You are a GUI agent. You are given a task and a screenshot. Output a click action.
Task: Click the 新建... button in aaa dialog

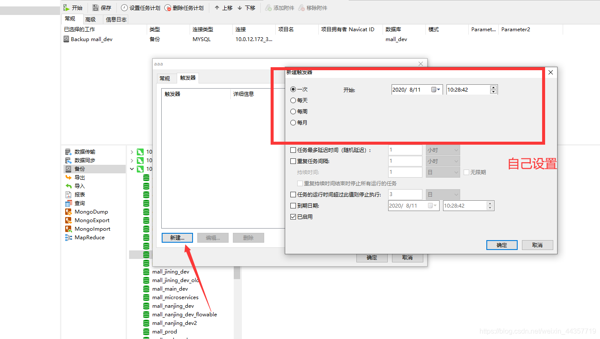click(x=177, y=238)
